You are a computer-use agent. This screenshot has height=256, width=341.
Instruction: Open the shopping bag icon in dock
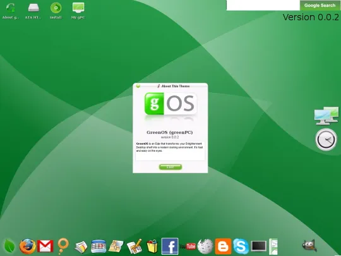[x=152, y=247]
